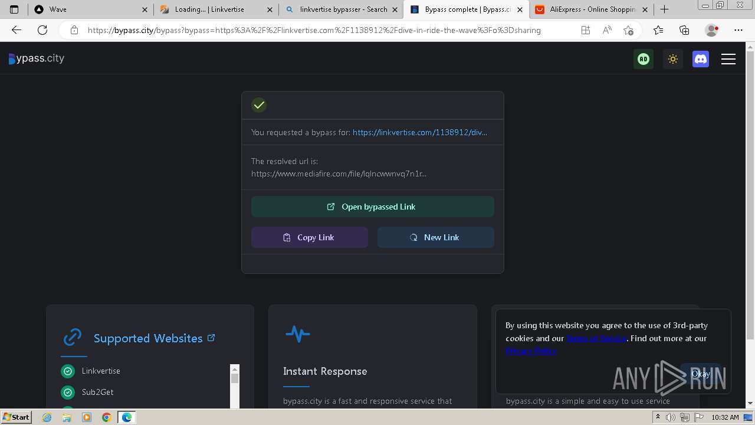This screenshot has height=425, width=755.
Task: Open the network tray icon
Action: [x=685, y=417]
